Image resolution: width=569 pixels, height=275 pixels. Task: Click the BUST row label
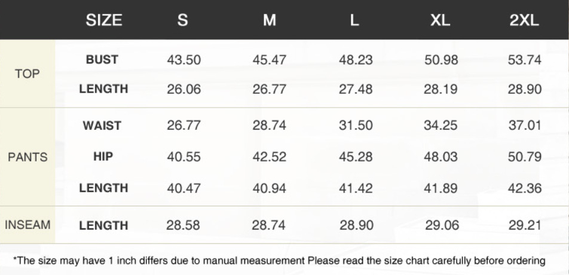coord(102,60)
